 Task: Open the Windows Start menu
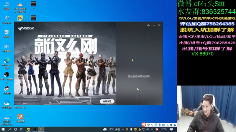[x=3, y=129]
